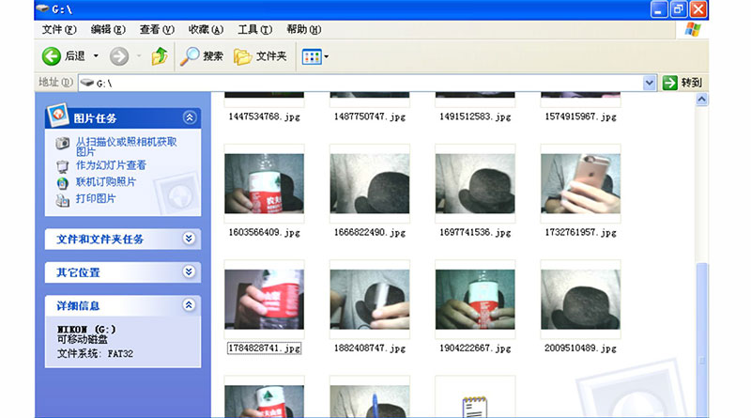The width and height of the screenshot is (751, 418).
Task: Click the file name 2009510489.jpg label
Action: 580,348
